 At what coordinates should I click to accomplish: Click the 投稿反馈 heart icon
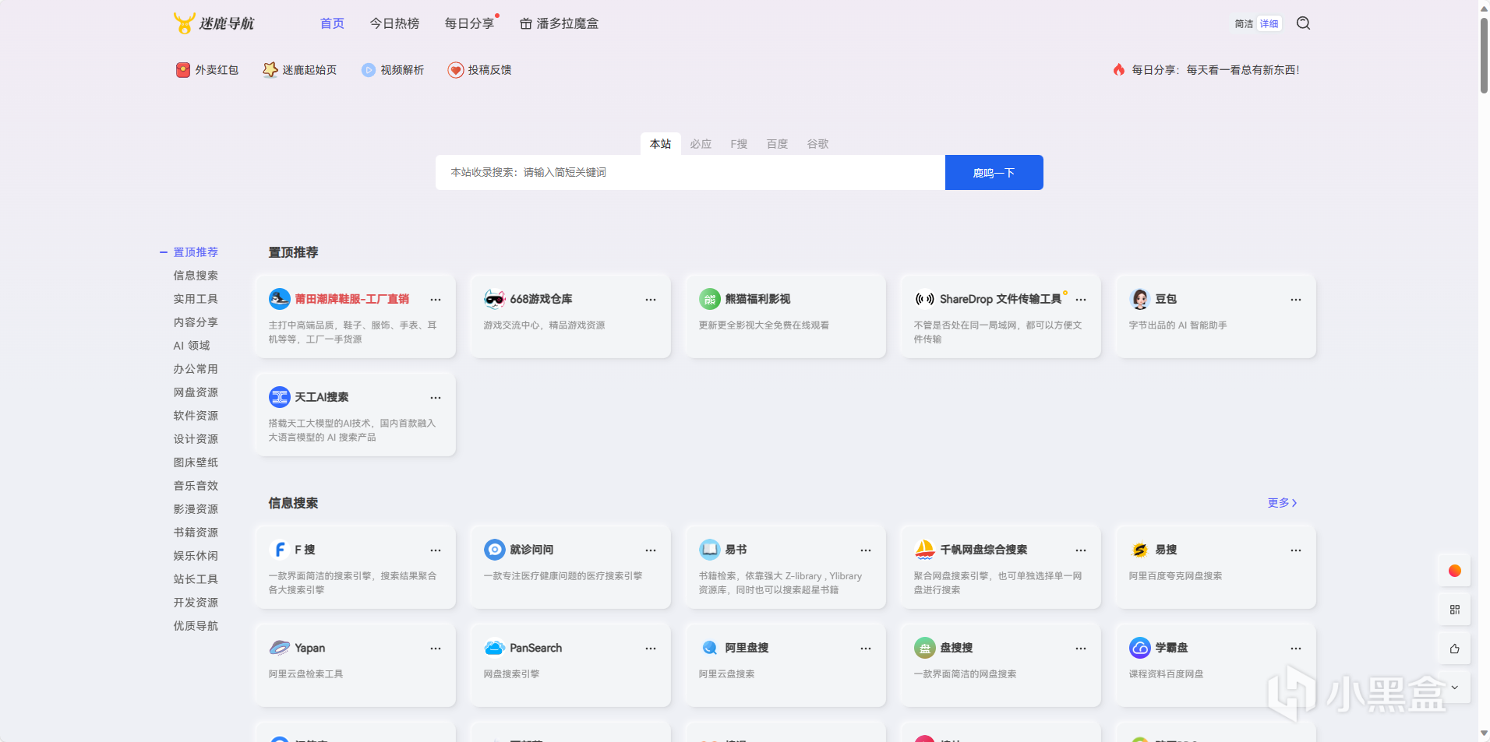coord(456,70)
